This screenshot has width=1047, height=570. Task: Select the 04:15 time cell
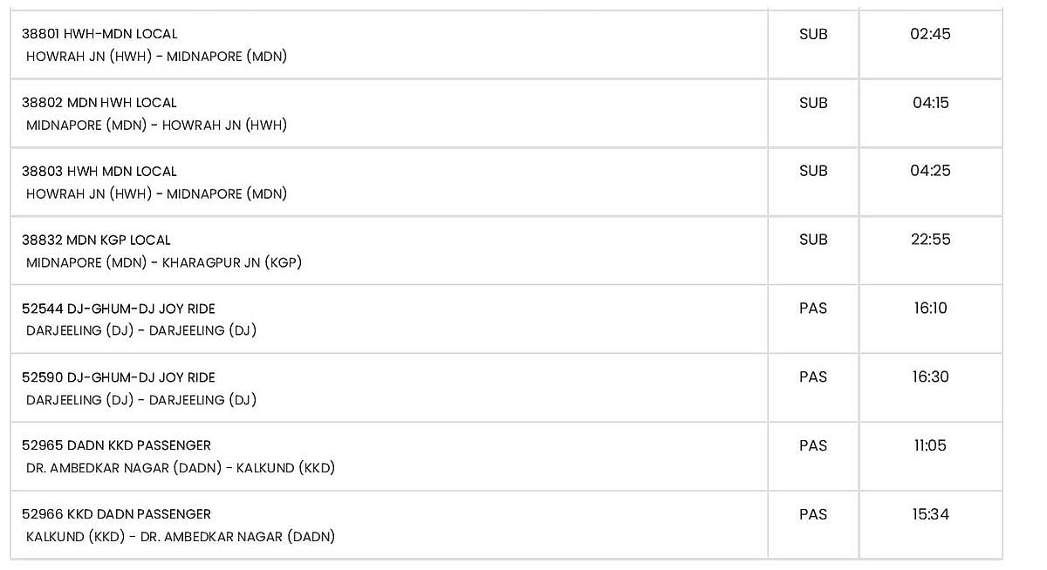pos(930,103)
